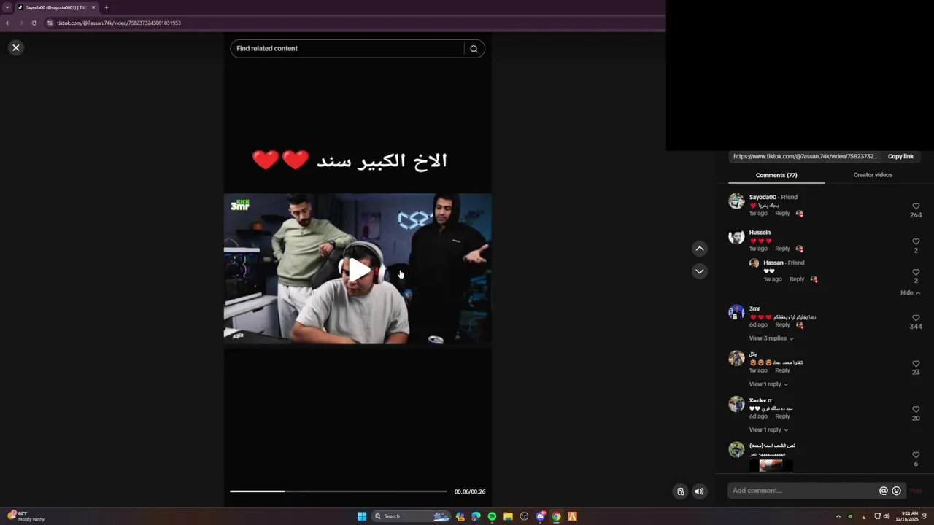This screenshot has width=934, height=525.
Task: Open Sayoda00's profile avatar
Action: pyautogui.click(x=736, y=201)
